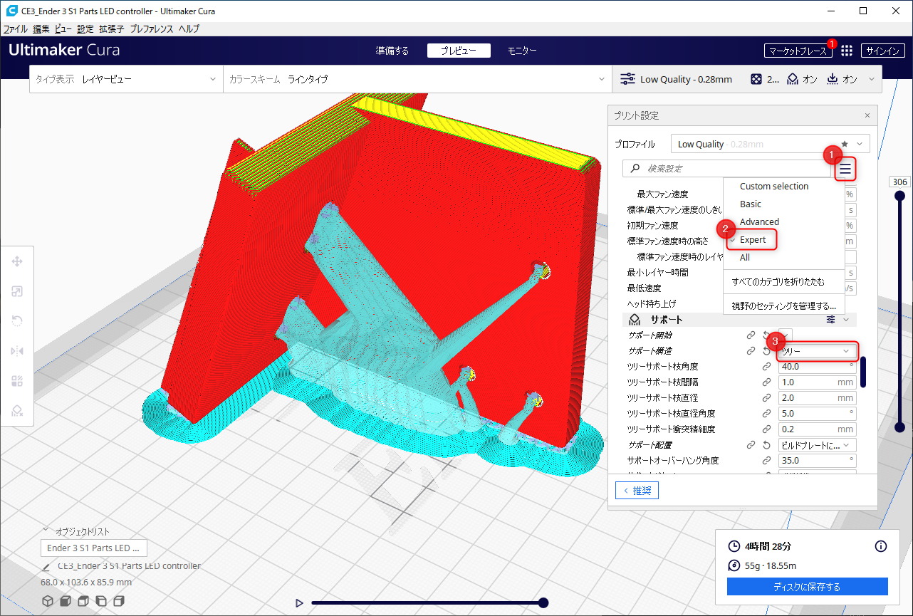Screen dimensions: 913x616
Task: Click link icon on ツリーサポート枝直径 row
Action: click(x=766, y=398)
